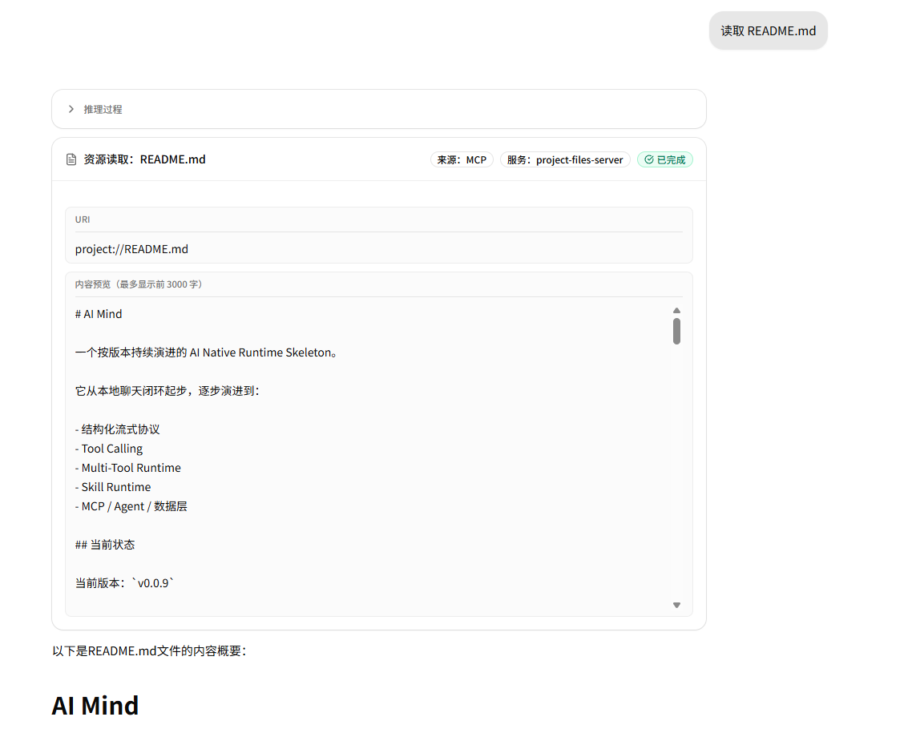This screenshot has height=729, width=916.
Task: Click the 以下是README.md文件的内容概要 text
Action: 150,650
